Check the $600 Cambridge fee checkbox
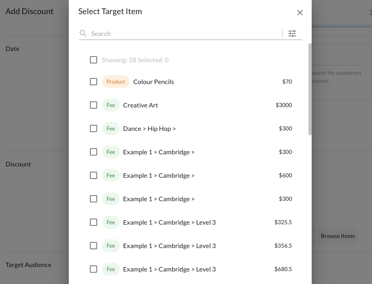Screen dimensions: 372x284 94,175
